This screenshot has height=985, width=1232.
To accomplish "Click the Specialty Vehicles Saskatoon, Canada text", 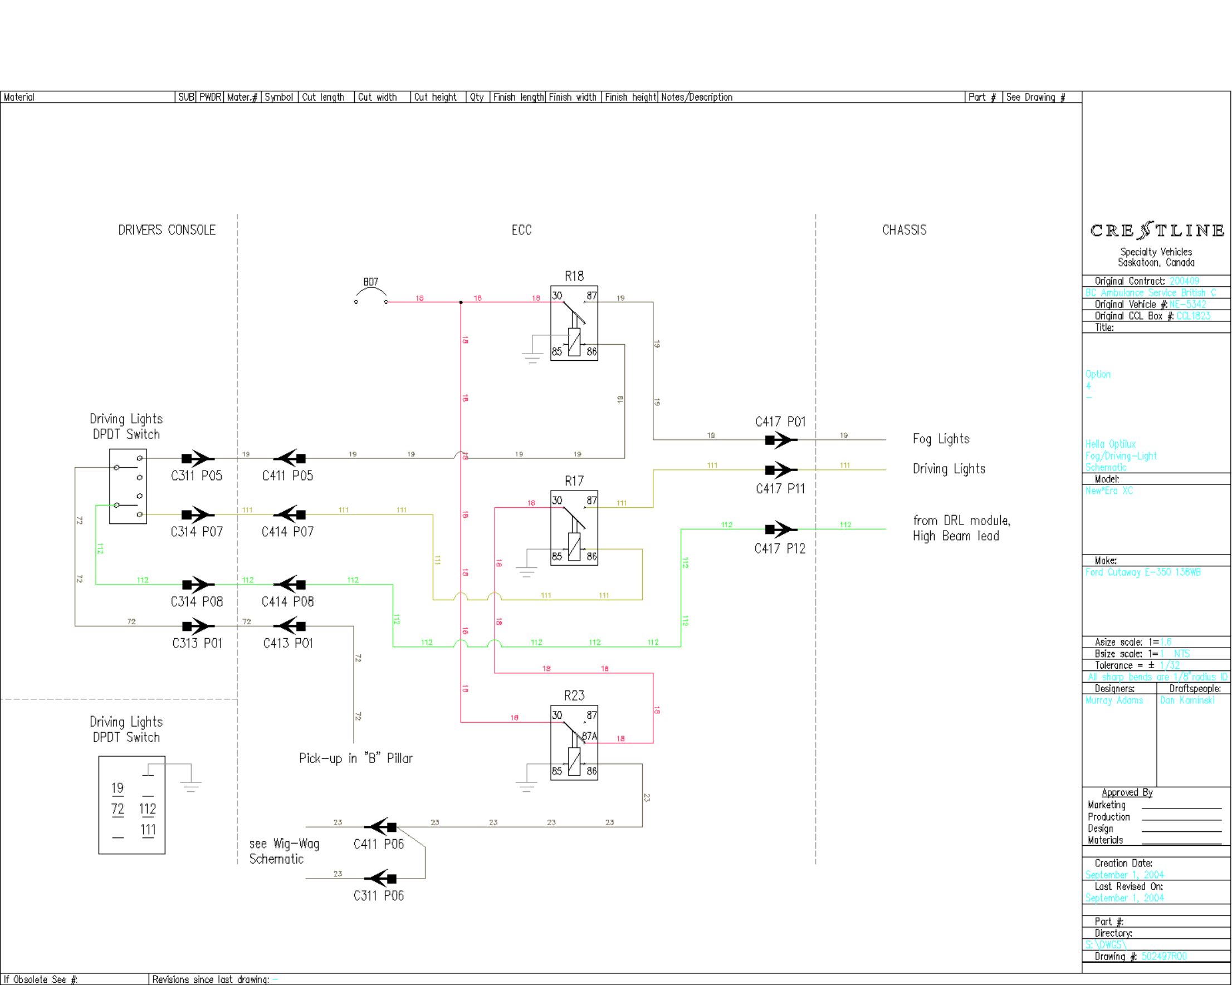I will tap(1156, 257).
